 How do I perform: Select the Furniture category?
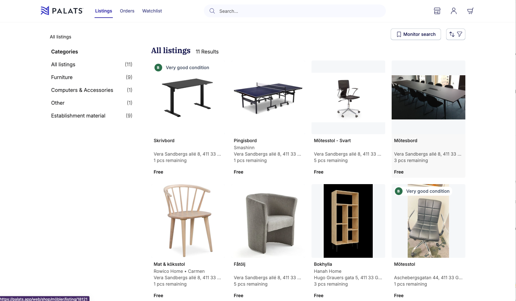[x=62, y=77]
